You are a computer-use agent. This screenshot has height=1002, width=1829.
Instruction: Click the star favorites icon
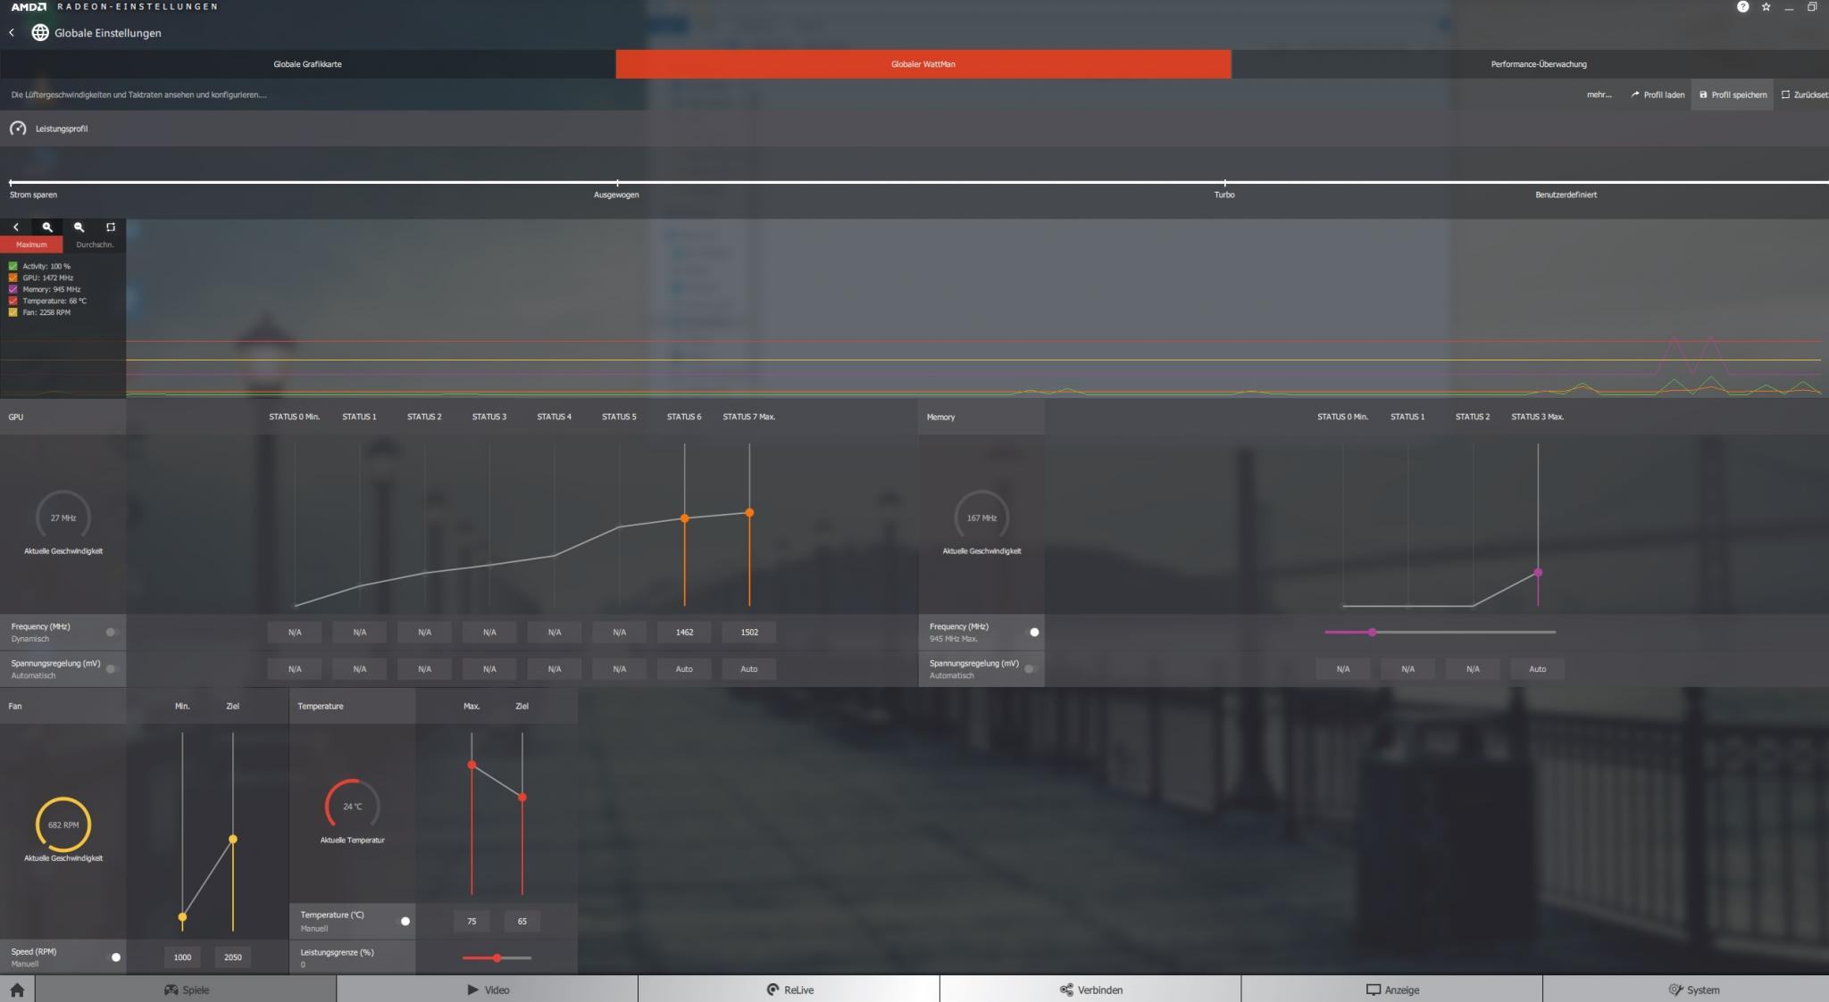(1766, 7)
